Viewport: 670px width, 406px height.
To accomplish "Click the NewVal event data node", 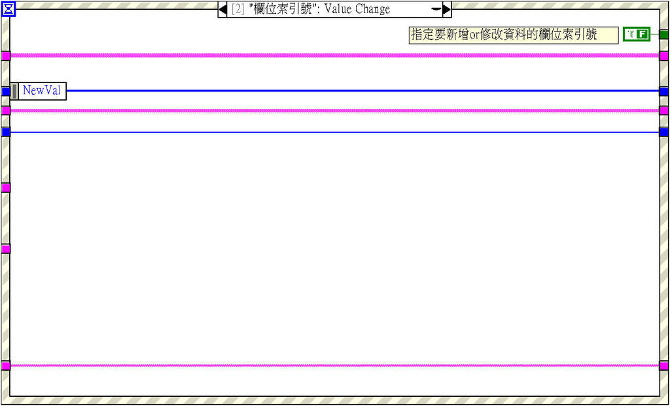I will click(x=38, y=91).
